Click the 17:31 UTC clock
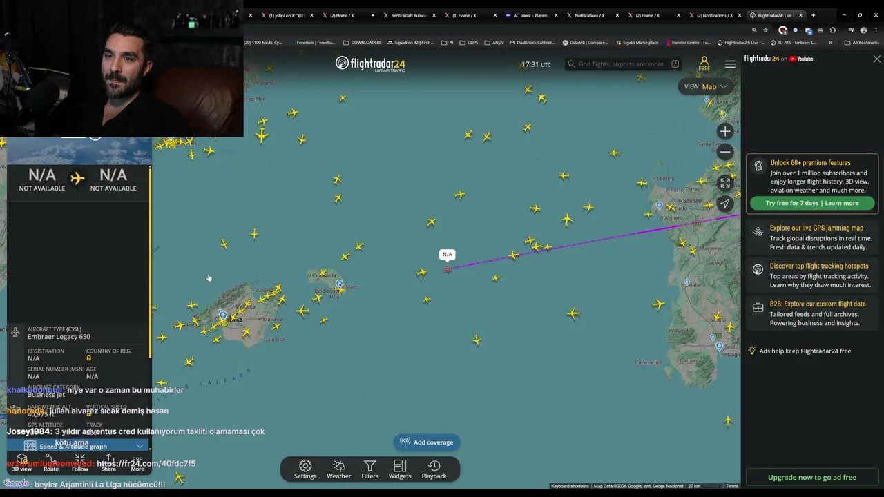Image resolution: width=884 pixels, height=497 pixels. pos(536,64)
